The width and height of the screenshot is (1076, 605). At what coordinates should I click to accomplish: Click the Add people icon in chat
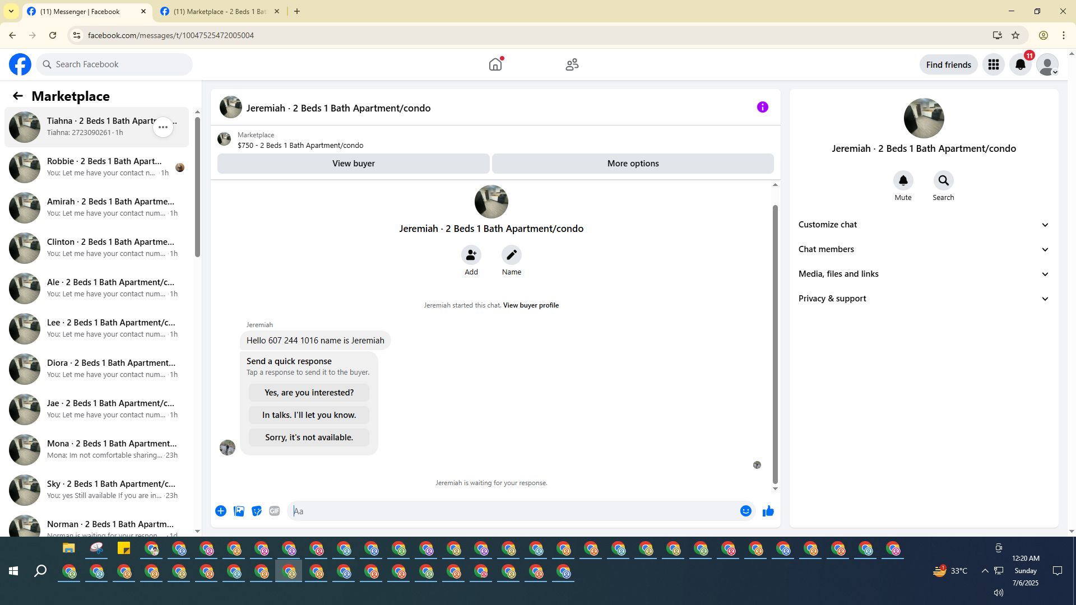[471, 255]
